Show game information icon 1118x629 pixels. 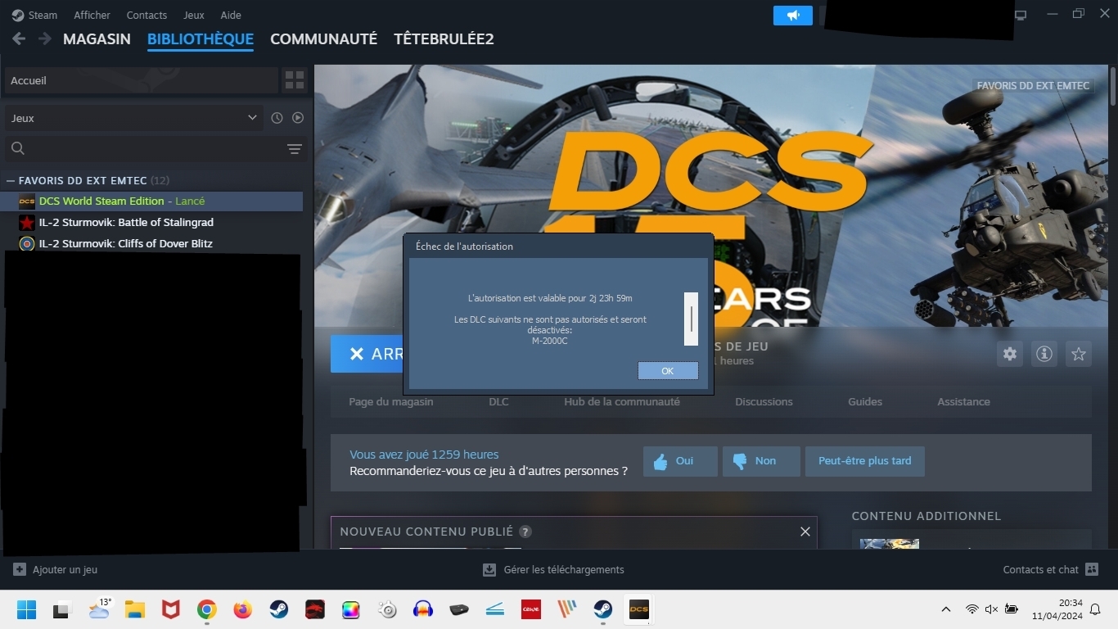point(1044,354)
